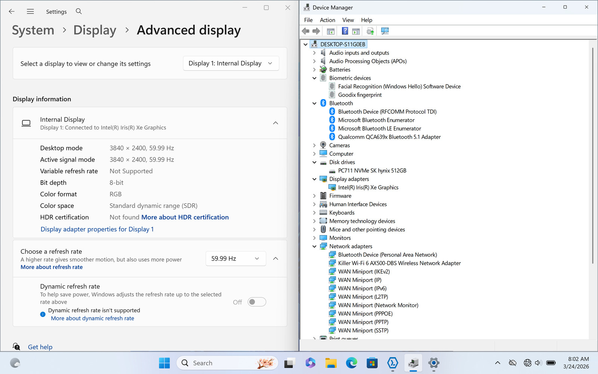
Task: Navigate to System breadcrumb in Settings
Action: [33, 30]
